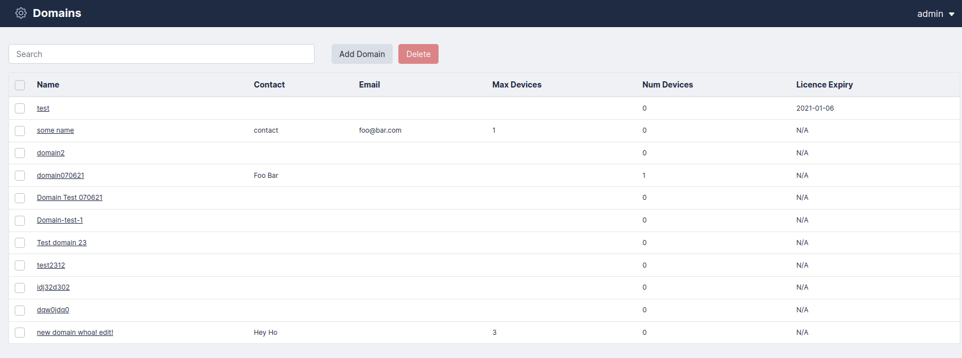Image resolution: width=962 pixels, height=358 pixels.
Task: Open the idj32d302 domain
Action: coord(53,287)
